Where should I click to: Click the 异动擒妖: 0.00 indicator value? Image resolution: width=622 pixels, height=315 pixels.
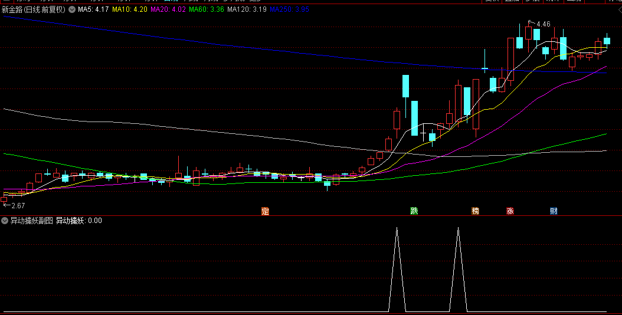(x=79, y=221)
